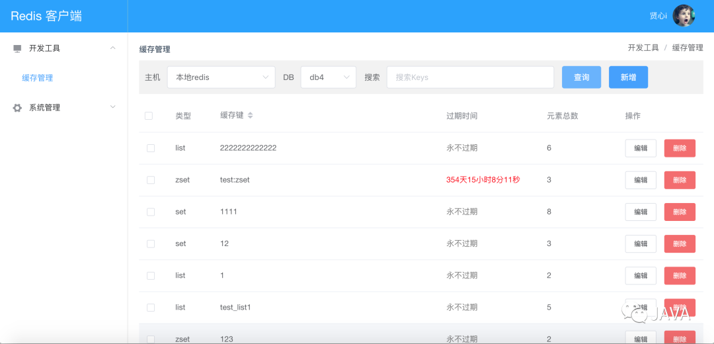Toggle the select-all header checkbox
Viewport: 714px width, 344px height.
point(149,116)
